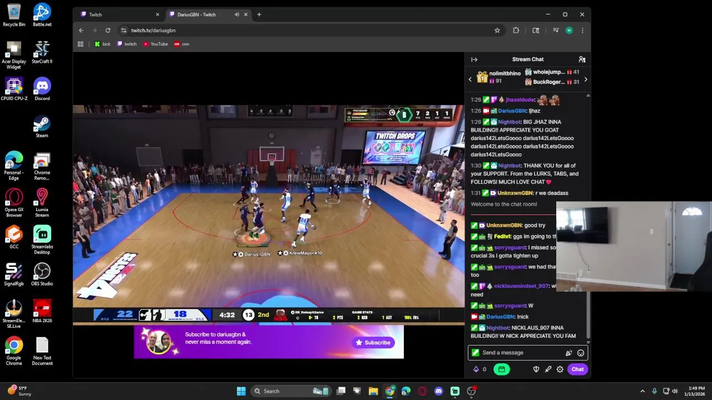Open the cnn bookmark
This screenshot has height=400, width=712.
[x=182, y=44]
